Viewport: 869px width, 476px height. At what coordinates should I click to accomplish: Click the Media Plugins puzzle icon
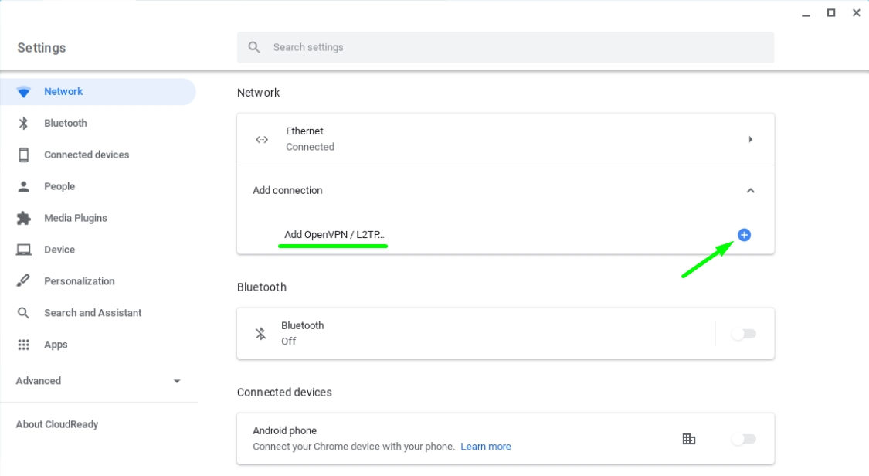tap(23, 218)
